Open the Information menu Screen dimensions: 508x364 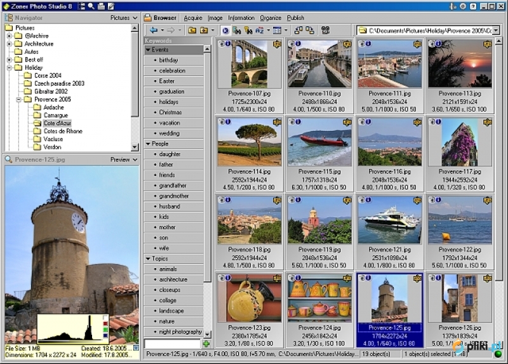pyautogui.click(x=241, y=18)
